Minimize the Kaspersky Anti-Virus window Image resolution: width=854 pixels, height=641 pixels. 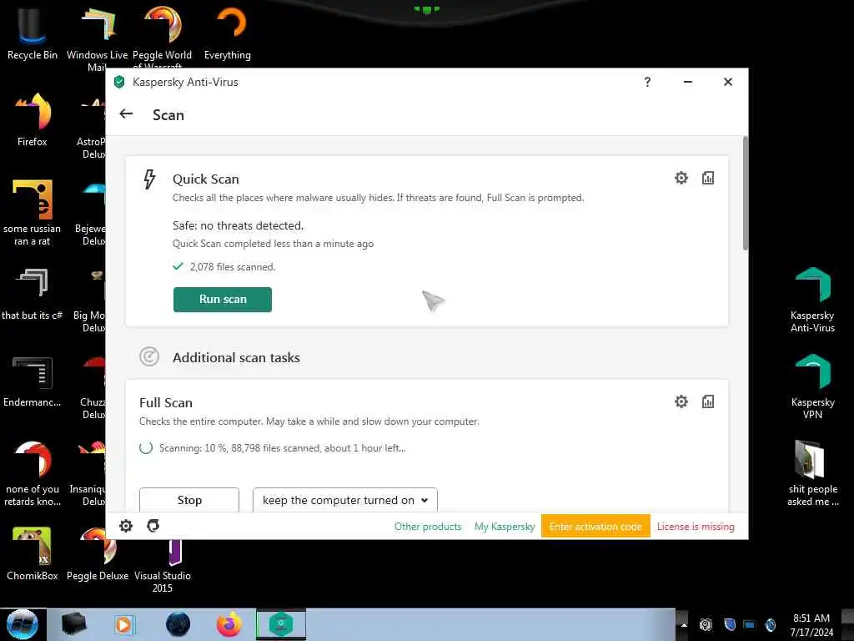(x=688, y=82)
